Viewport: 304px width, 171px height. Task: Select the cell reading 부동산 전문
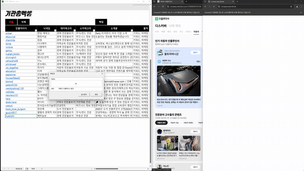85,116
